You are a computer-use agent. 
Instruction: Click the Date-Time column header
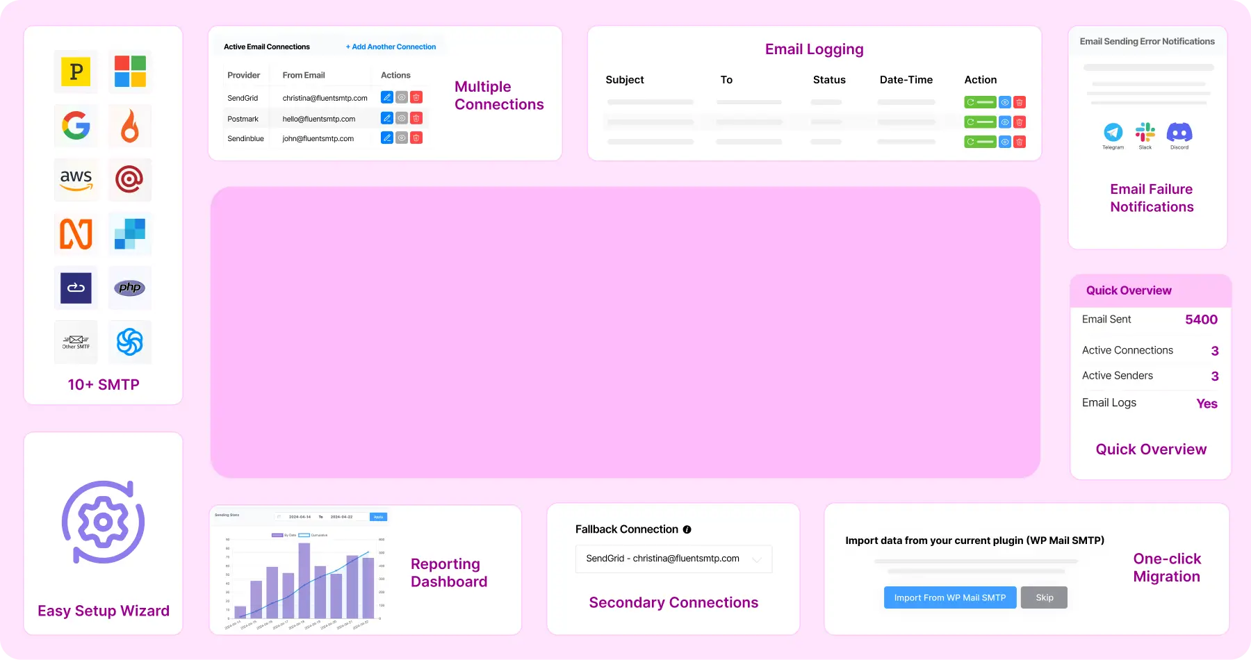906,80
